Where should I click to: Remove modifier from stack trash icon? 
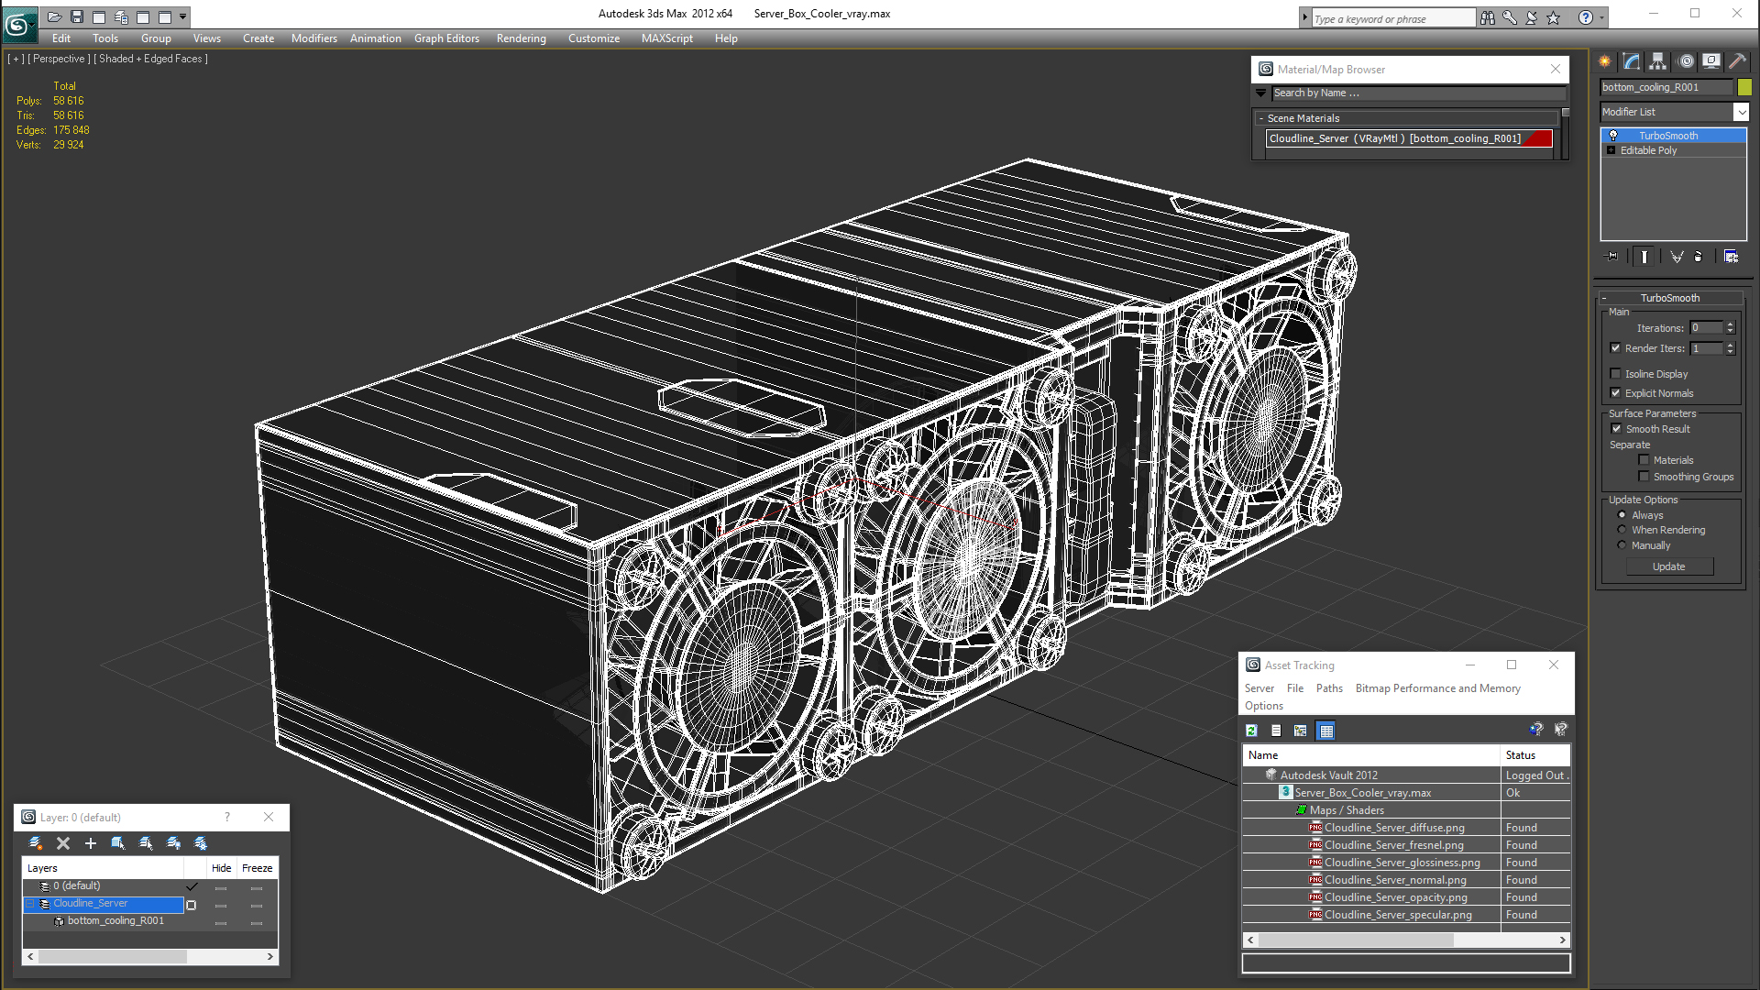[1699, 257]
